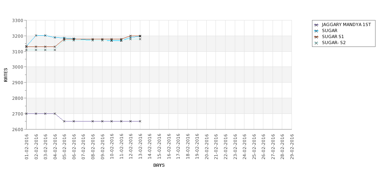Screen dimensions: 392x172
Task: Click the 05-02-2016 date label
Action: click(64, 147)
